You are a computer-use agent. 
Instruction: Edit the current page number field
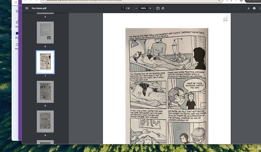[x=123, y=8]
